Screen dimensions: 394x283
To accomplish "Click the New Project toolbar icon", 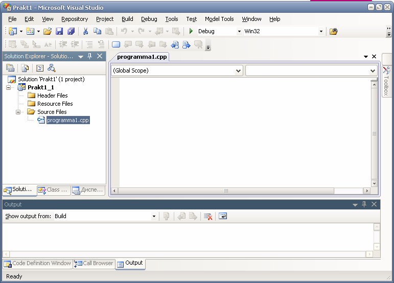I will [x=13, y=31].
